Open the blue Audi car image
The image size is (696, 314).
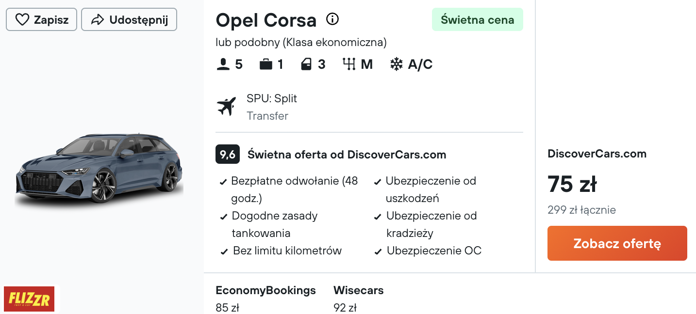[99, 169]
